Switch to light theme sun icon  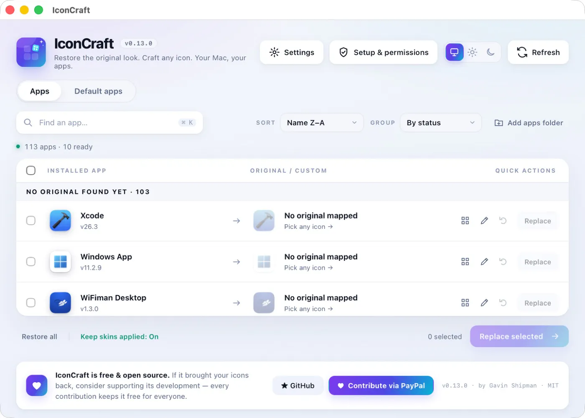point(472,52)
